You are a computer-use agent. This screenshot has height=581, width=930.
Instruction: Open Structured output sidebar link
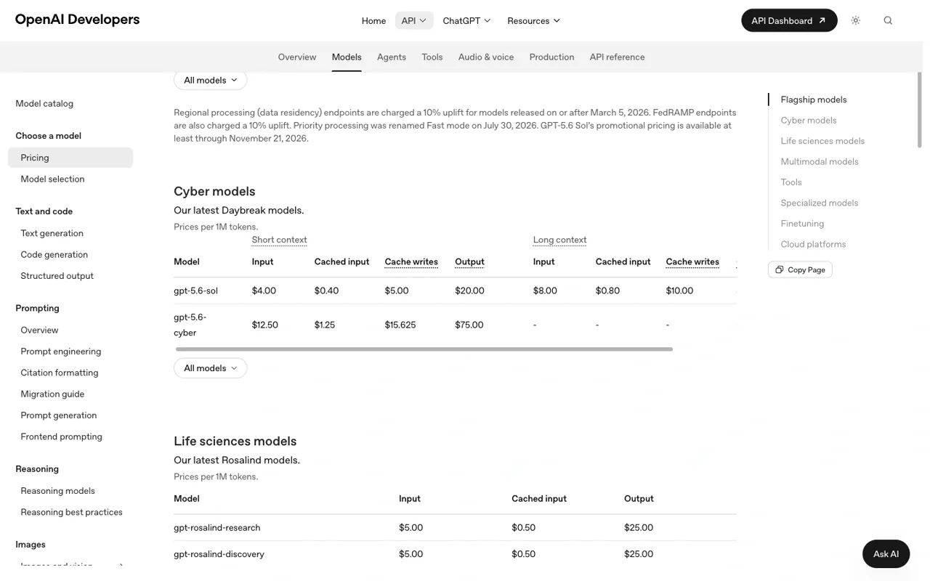click(57, 276)
